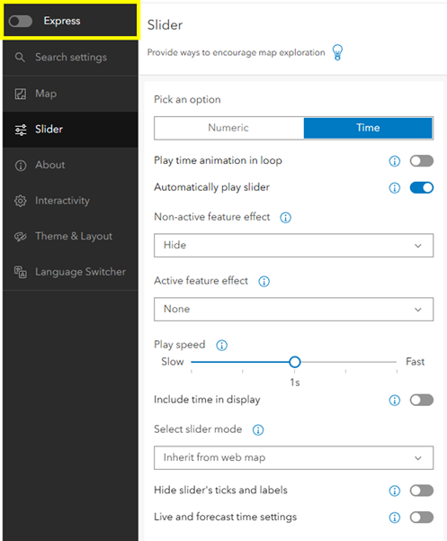The image size is (447, 541).
Task: Show info for Include time in display
Action: (394, 401)
